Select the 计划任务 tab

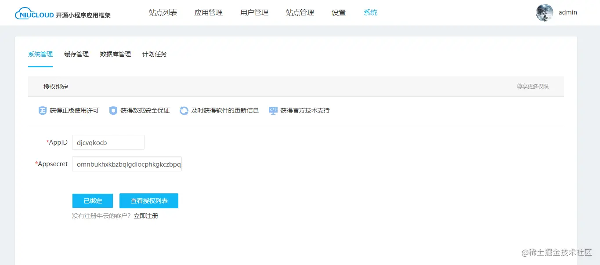pyautogui.click(x=154, y=54)
